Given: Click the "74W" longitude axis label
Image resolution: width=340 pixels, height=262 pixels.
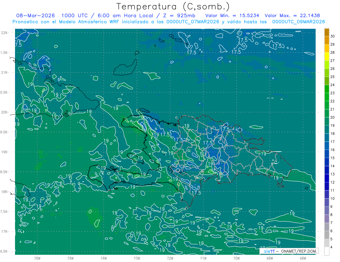Looking at the screenshot, I should point(103,258).
